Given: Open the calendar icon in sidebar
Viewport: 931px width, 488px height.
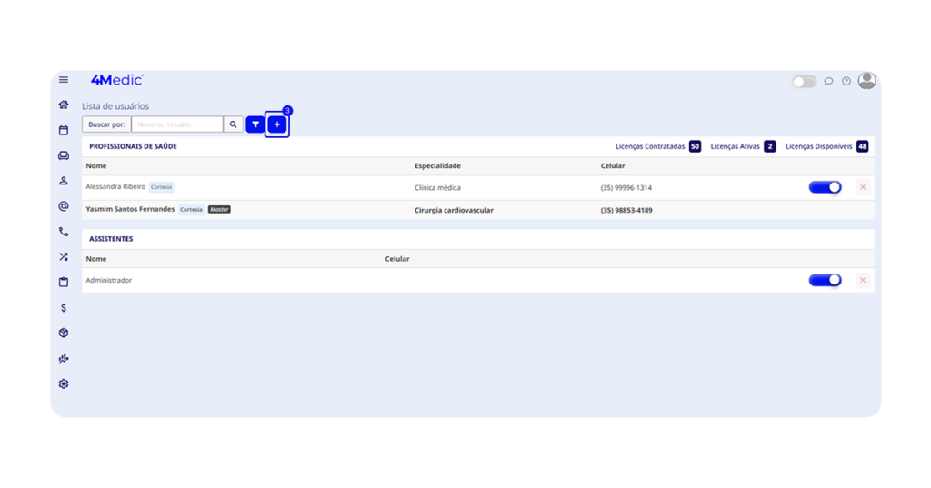Looking at the screenshot, I should click(x=64, y=131).
